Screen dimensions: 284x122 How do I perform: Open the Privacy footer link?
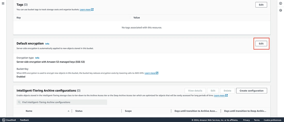246,120
